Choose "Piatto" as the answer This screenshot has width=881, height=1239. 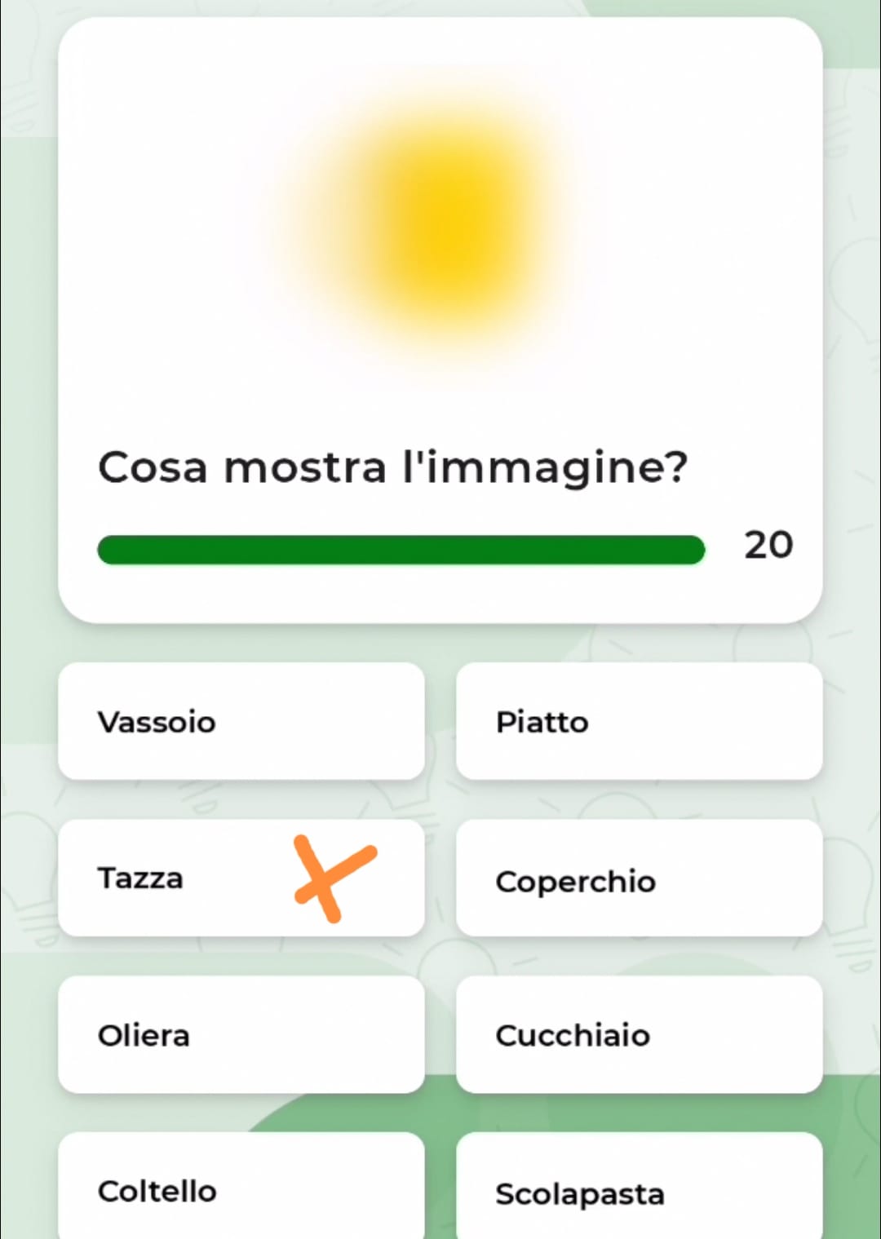click(x=639, y=721)
